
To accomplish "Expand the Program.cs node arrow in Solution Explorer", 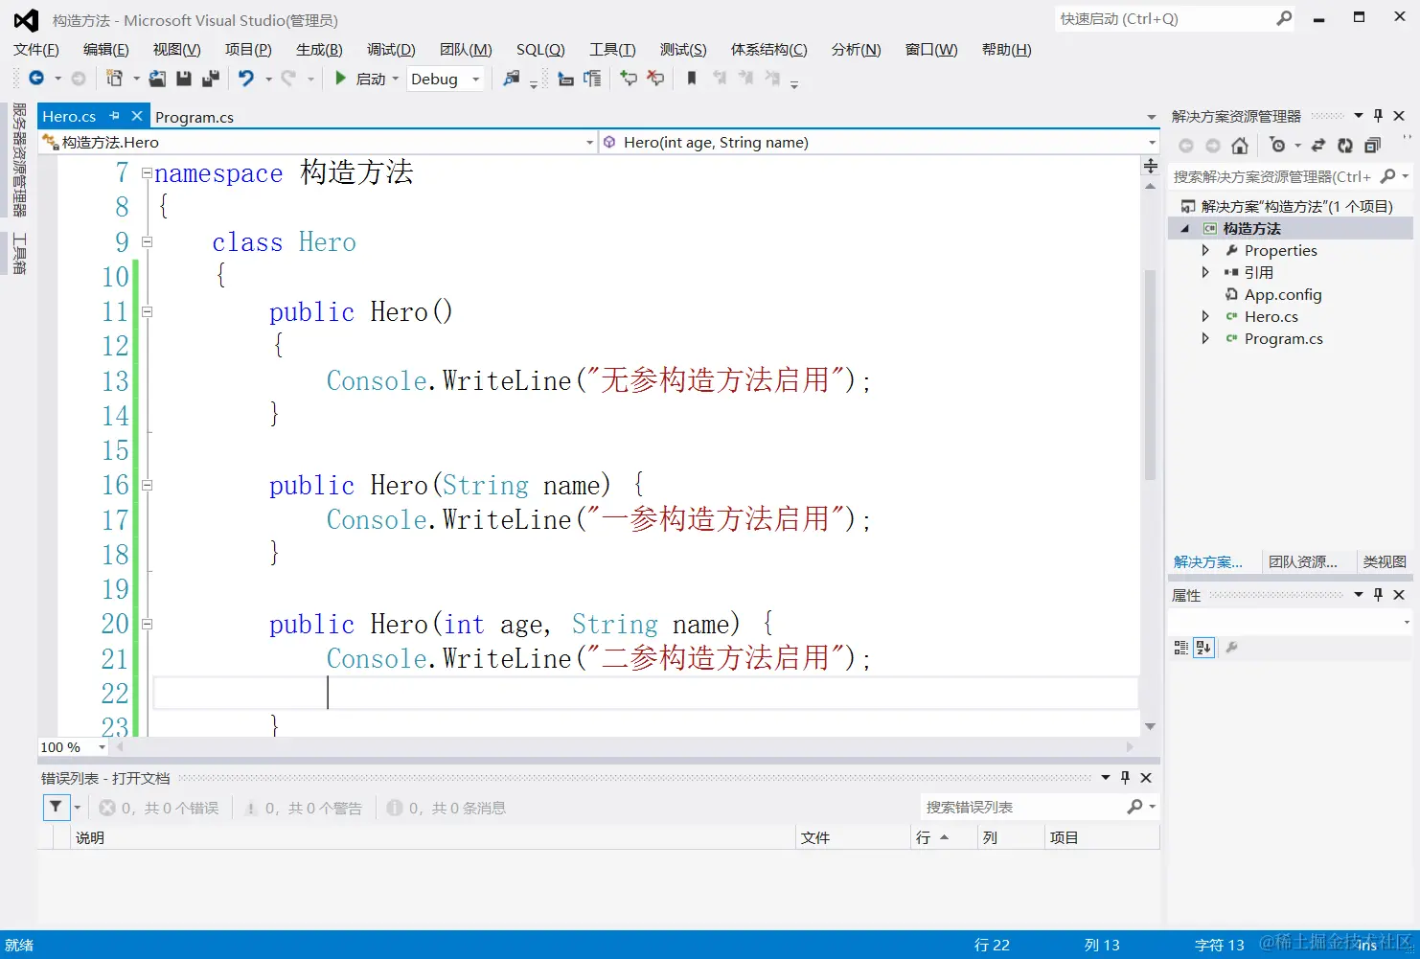I will tap(1205, 338).
